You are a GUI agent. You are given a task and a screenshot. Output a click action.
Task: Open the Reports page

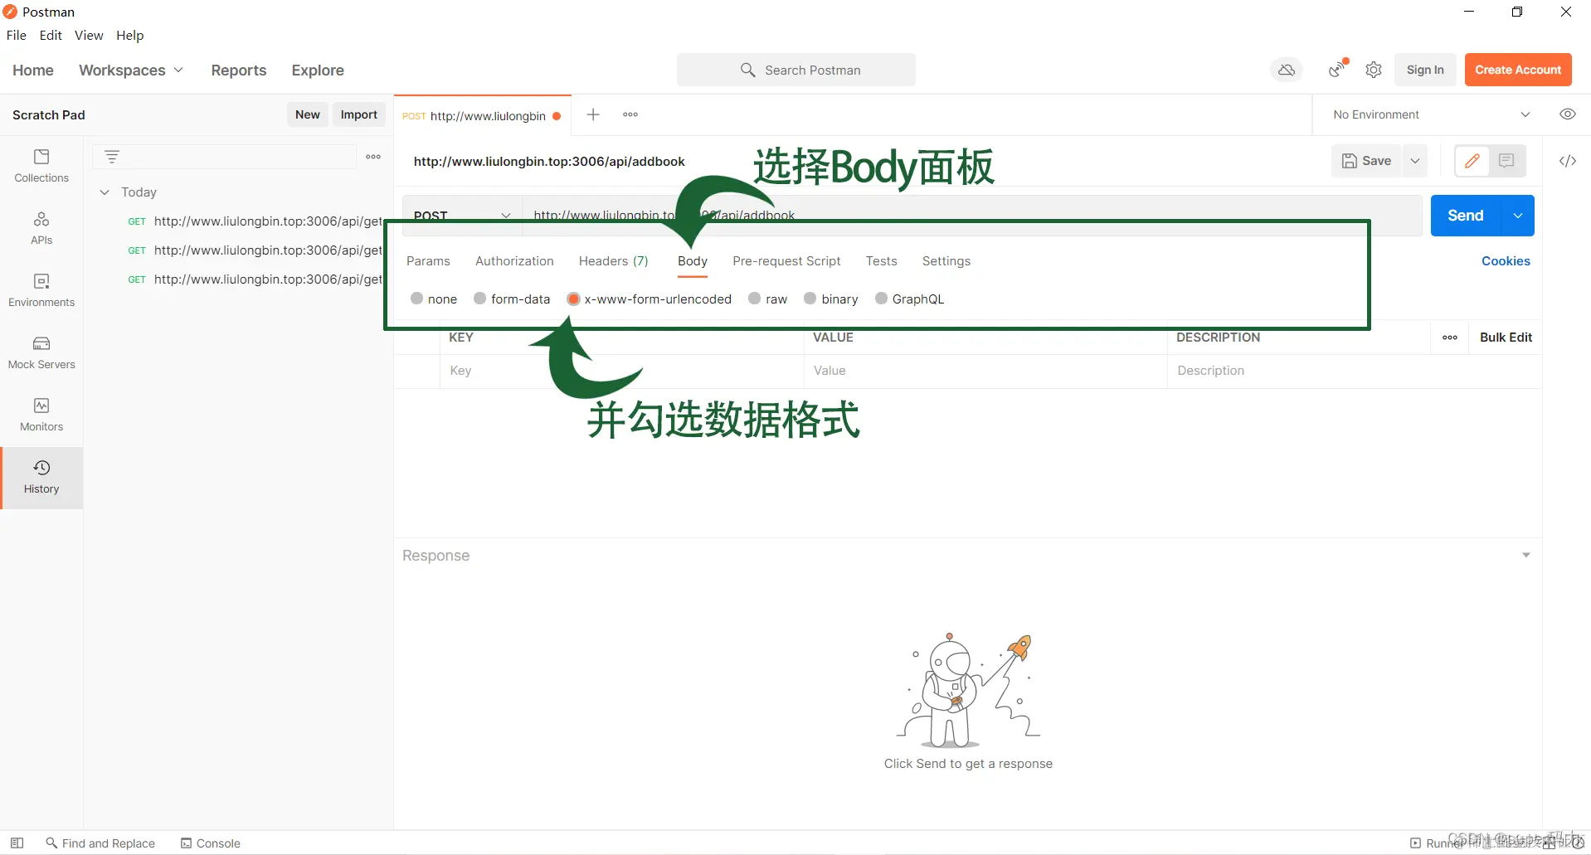tap(239, 70)
